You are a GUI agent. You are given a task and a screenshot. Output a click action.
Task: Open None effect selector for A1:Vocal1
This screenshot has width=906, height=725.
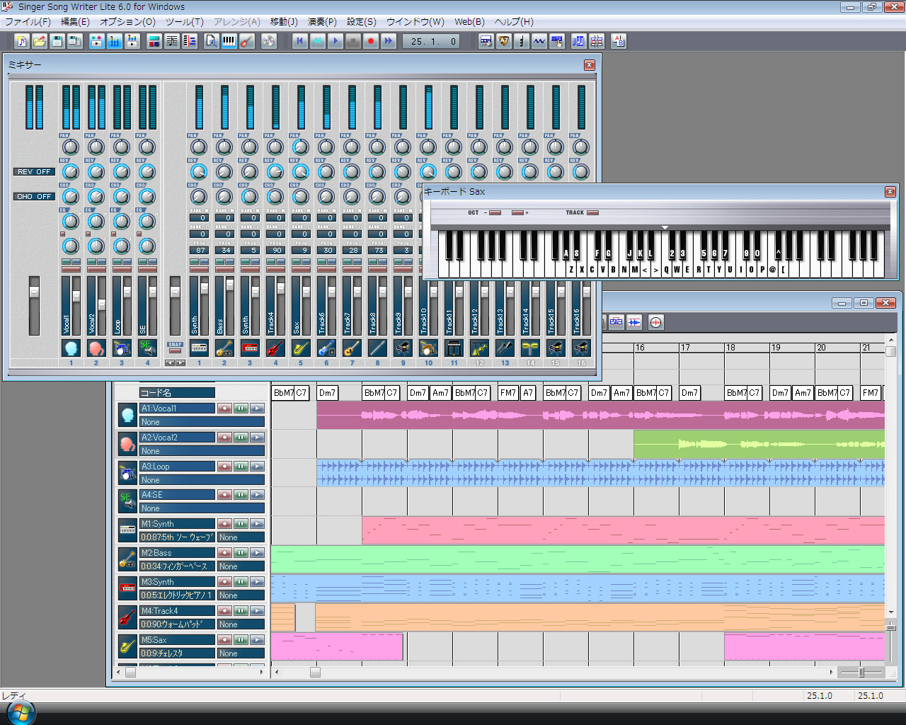tap(202, 422)
